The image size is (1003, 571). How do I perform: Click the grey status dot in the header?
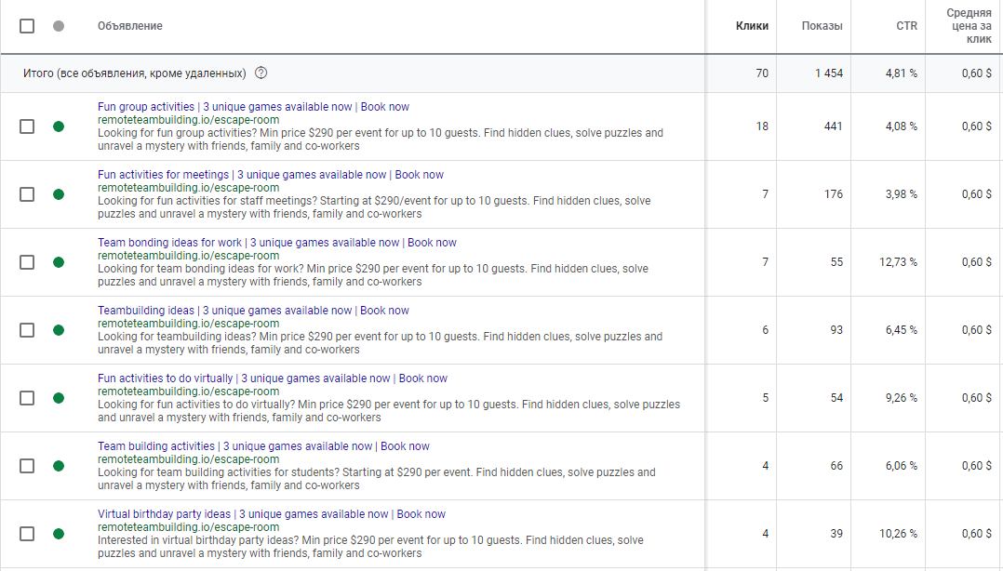(59, 26)
